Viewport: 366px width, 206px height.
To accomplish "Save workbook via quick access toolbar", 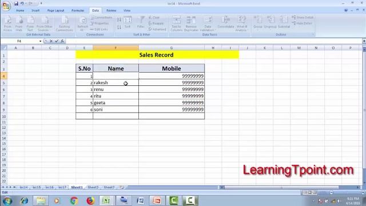I will [x=16, y=3].
